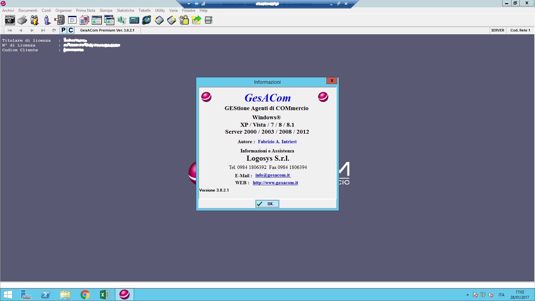The width and height of the screenshot is (535, 301).
Task: Click the single picture window icon
Action: (x=96, y=20)
